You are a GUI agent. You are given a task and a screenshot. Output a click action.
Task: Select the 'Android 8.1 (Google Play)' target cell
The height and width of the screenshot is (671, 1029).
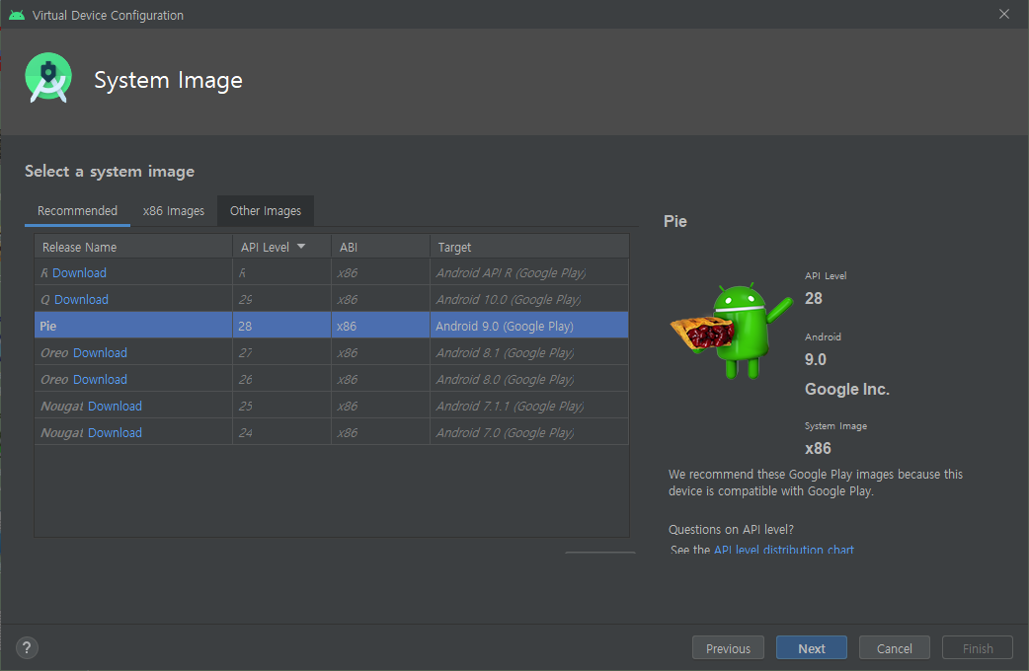tap(529, 353)
